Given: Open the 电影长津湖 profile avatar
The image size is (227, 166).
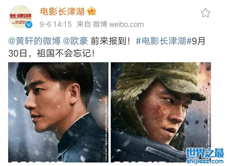Looking at the screenshot, I should point(20,17).
